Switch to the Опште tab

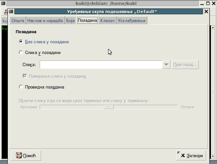(18, 20)
